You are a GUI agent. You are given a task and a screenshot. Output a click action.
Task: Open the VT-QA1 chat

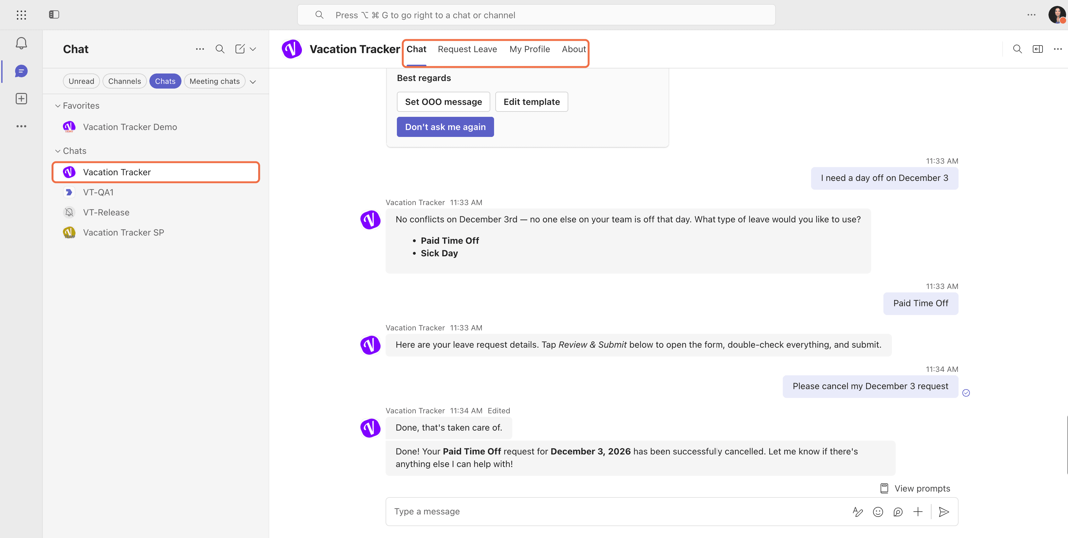(156, 193)
